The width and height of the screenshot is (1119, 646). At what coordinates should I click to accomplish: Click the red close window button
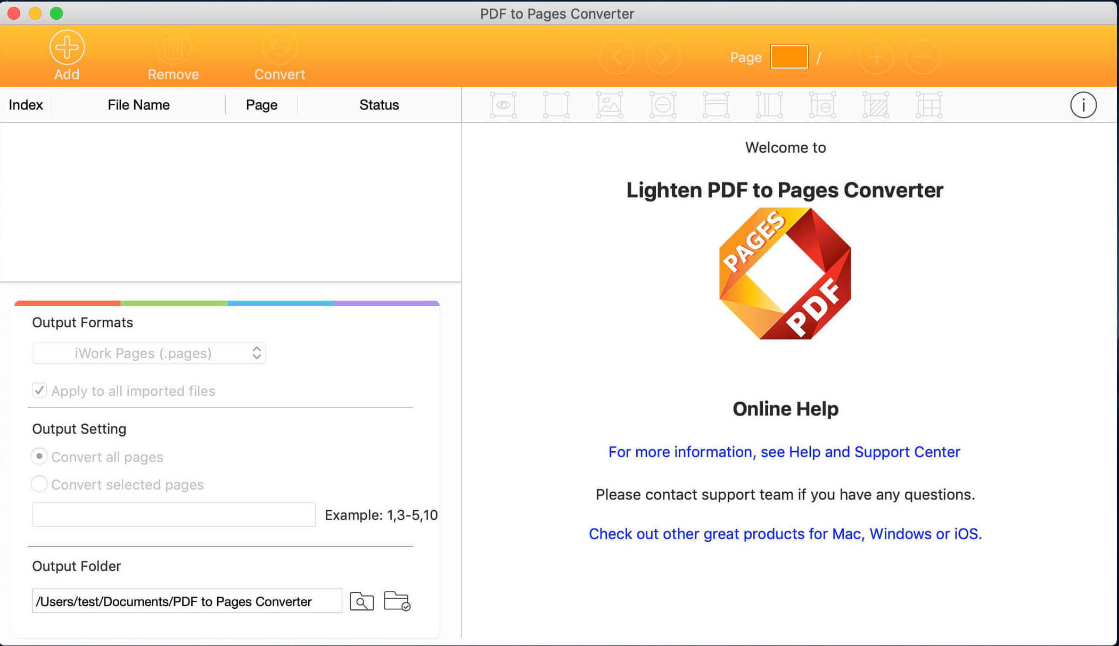point(14,13)
